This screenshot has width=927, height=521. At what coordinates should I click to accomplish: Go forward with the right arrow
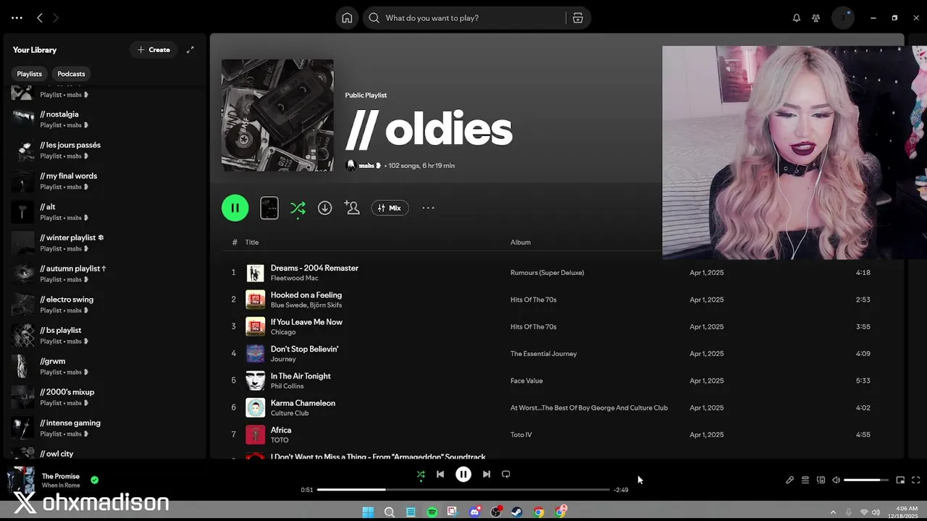[x=56, y=18]
